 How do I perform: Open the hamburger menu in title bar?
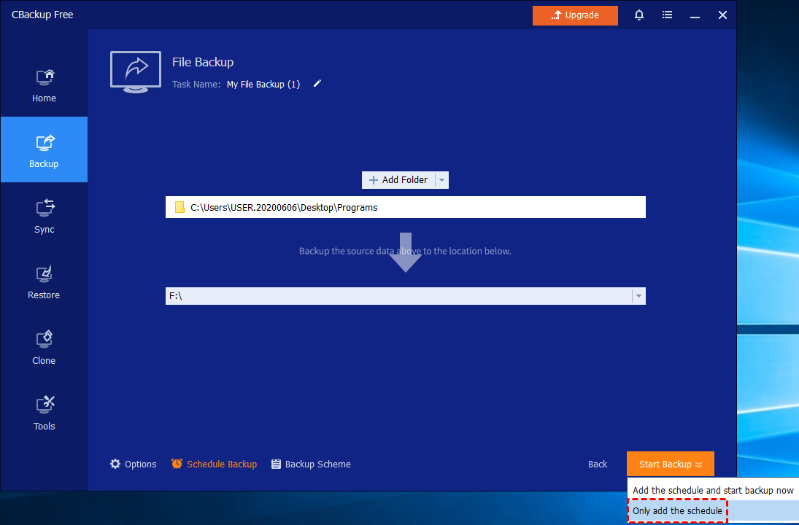[x=667, y=15]
